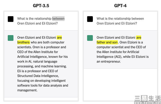Click the www.3elife.net watermark link
The image size is (161, 104).
[x=148, y=103]
